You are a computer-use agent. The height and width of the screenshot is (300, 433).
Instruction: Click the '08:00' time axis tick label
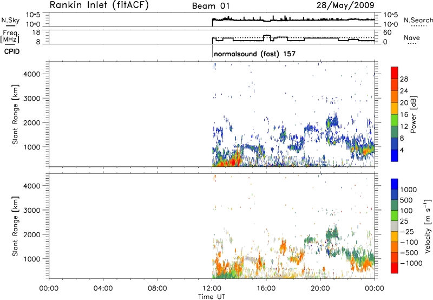coord(158,289)
